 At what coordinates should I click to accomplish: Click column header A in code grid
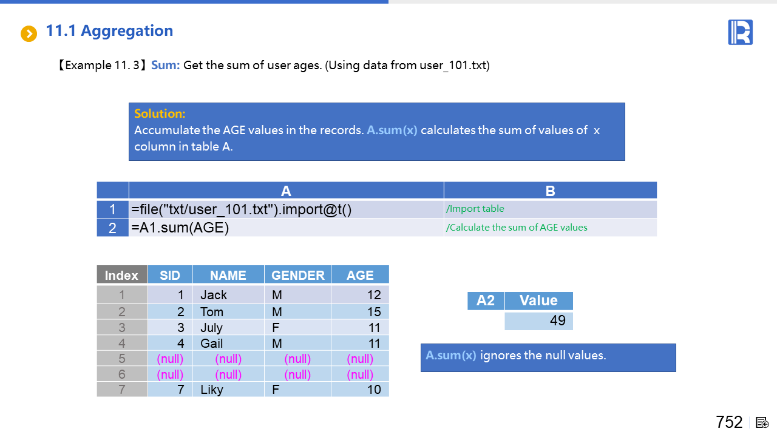click(x=286, y=191)
